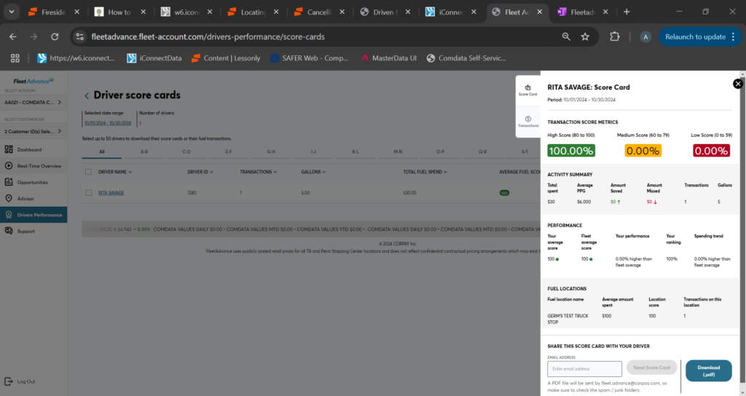Sort by DRIVER NAME column
This screenshot has width=746, height=396.
(115, 172)
